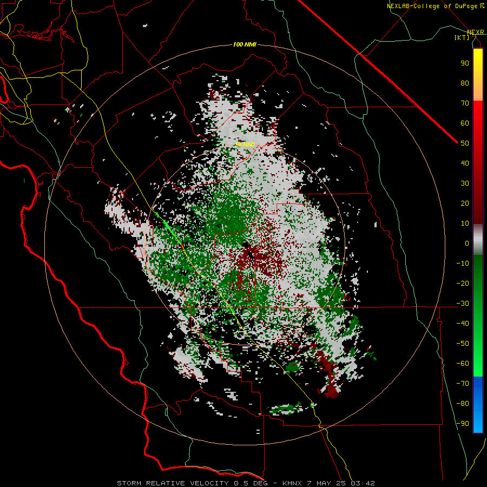This screenshot has height=487, width=487.
Task: Click the [KT] units label above color bar
Action: pos(462,37)
